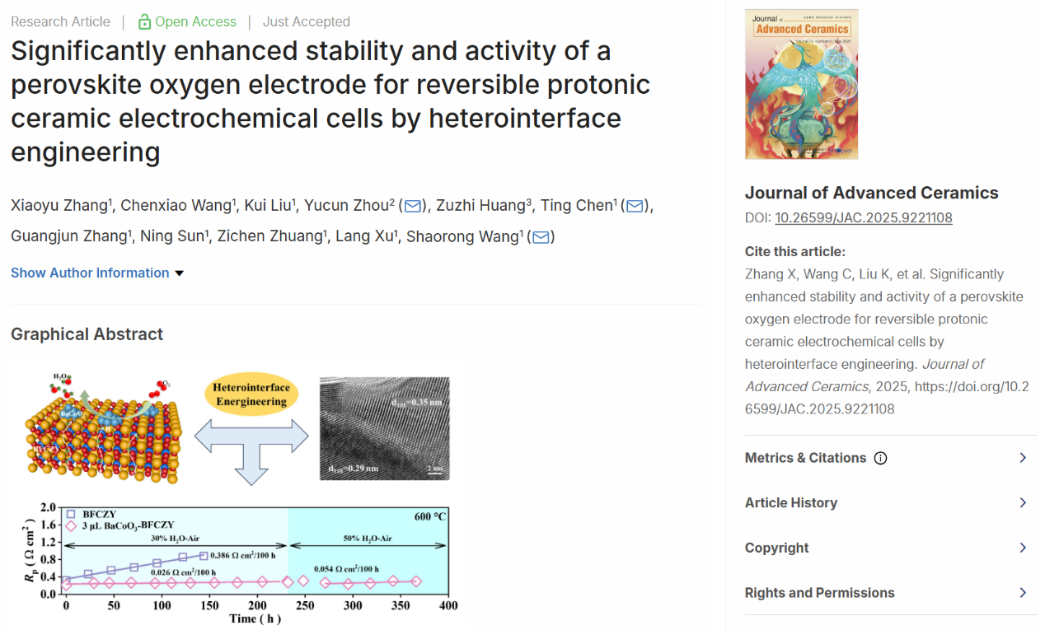This screenshot has height=630, width=1045.
Task: Click the Show Author Information link
Action: click(90, 273)
